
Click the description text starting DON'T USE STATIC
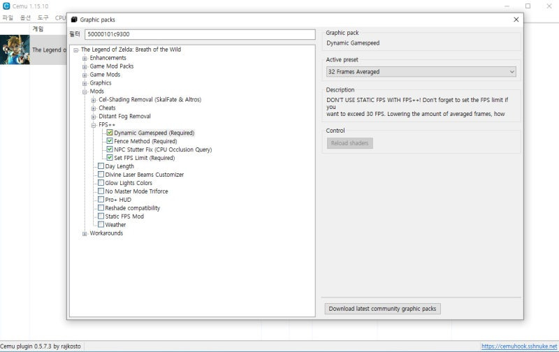[417, 107]
